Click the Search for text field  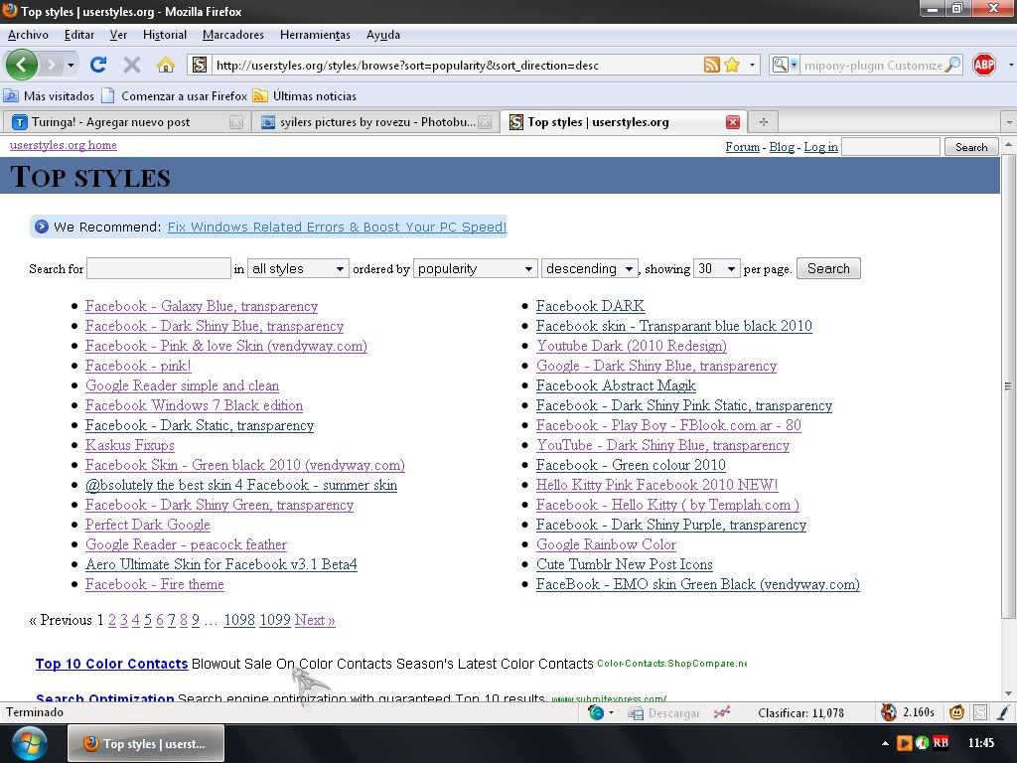tap(159, 268)
